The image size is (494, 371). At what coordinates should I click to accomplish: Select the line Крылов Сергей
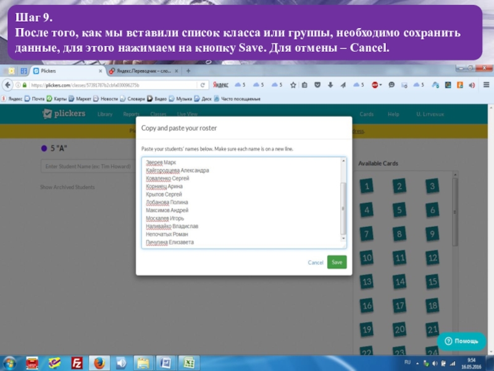click(x=164, y=194)
